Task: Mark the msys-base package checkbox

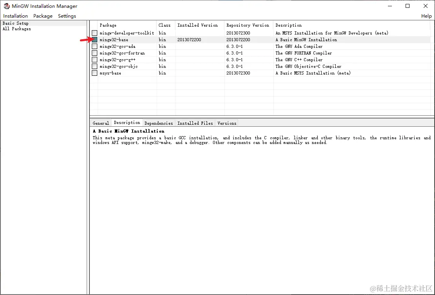Action: tap(95, 73)
